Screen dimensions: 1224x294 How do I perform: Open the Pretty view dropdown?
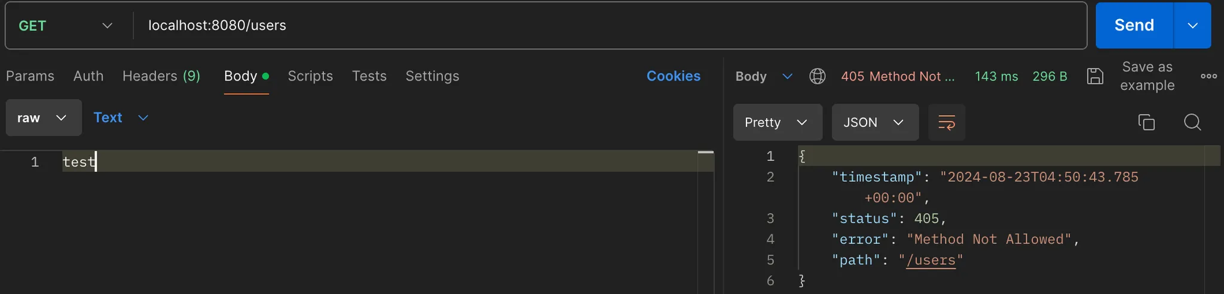point(777,122)
